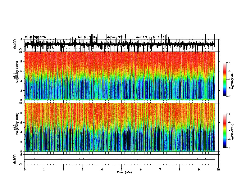
Task: Click the '-3' label on ch.2 colorbar
Action: [229, 114]
